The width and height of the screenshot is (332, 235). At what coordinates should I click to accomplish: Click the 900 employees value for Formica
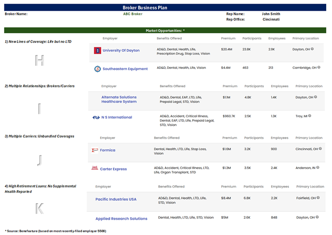(274, 149)
